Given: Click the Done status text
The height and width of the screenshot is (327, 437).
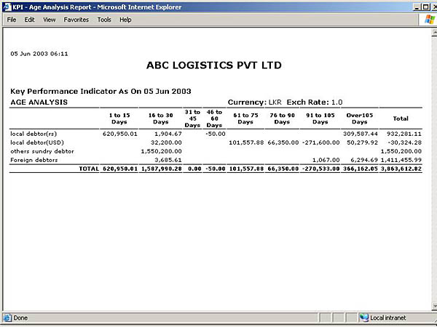Looking at the screenshot, I should (x=20, y=318).
